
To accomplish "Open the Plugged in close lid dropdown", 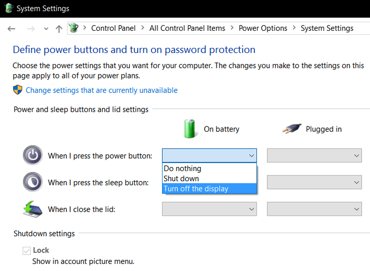I will pyautogui.click(x=314, y=209).
